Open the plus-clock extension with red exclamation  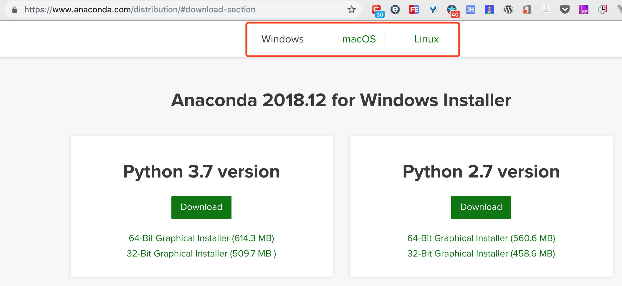603,9
